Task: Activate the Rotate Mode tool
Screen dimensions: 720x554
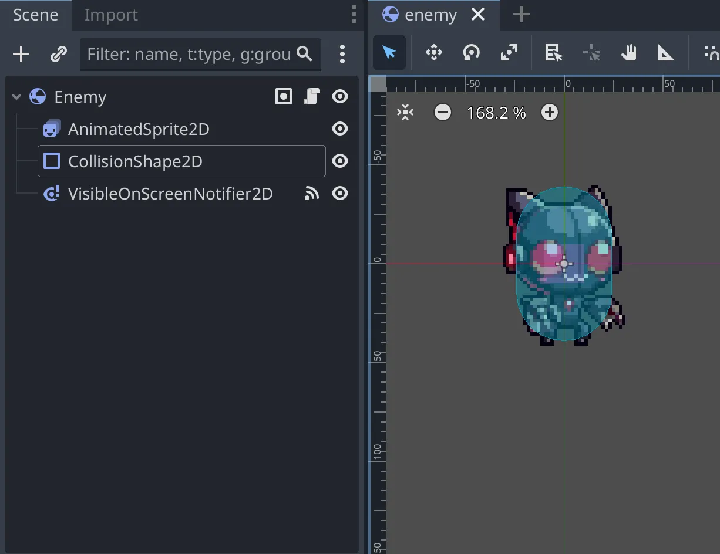Action: point(471,53)
